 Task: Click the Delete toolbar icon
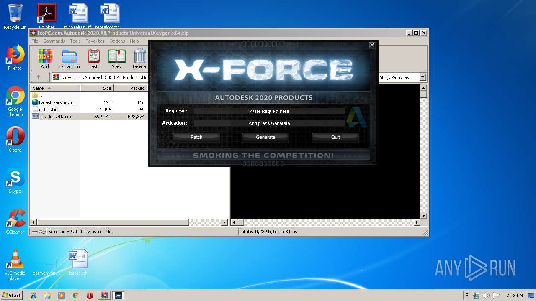[139, 59]
